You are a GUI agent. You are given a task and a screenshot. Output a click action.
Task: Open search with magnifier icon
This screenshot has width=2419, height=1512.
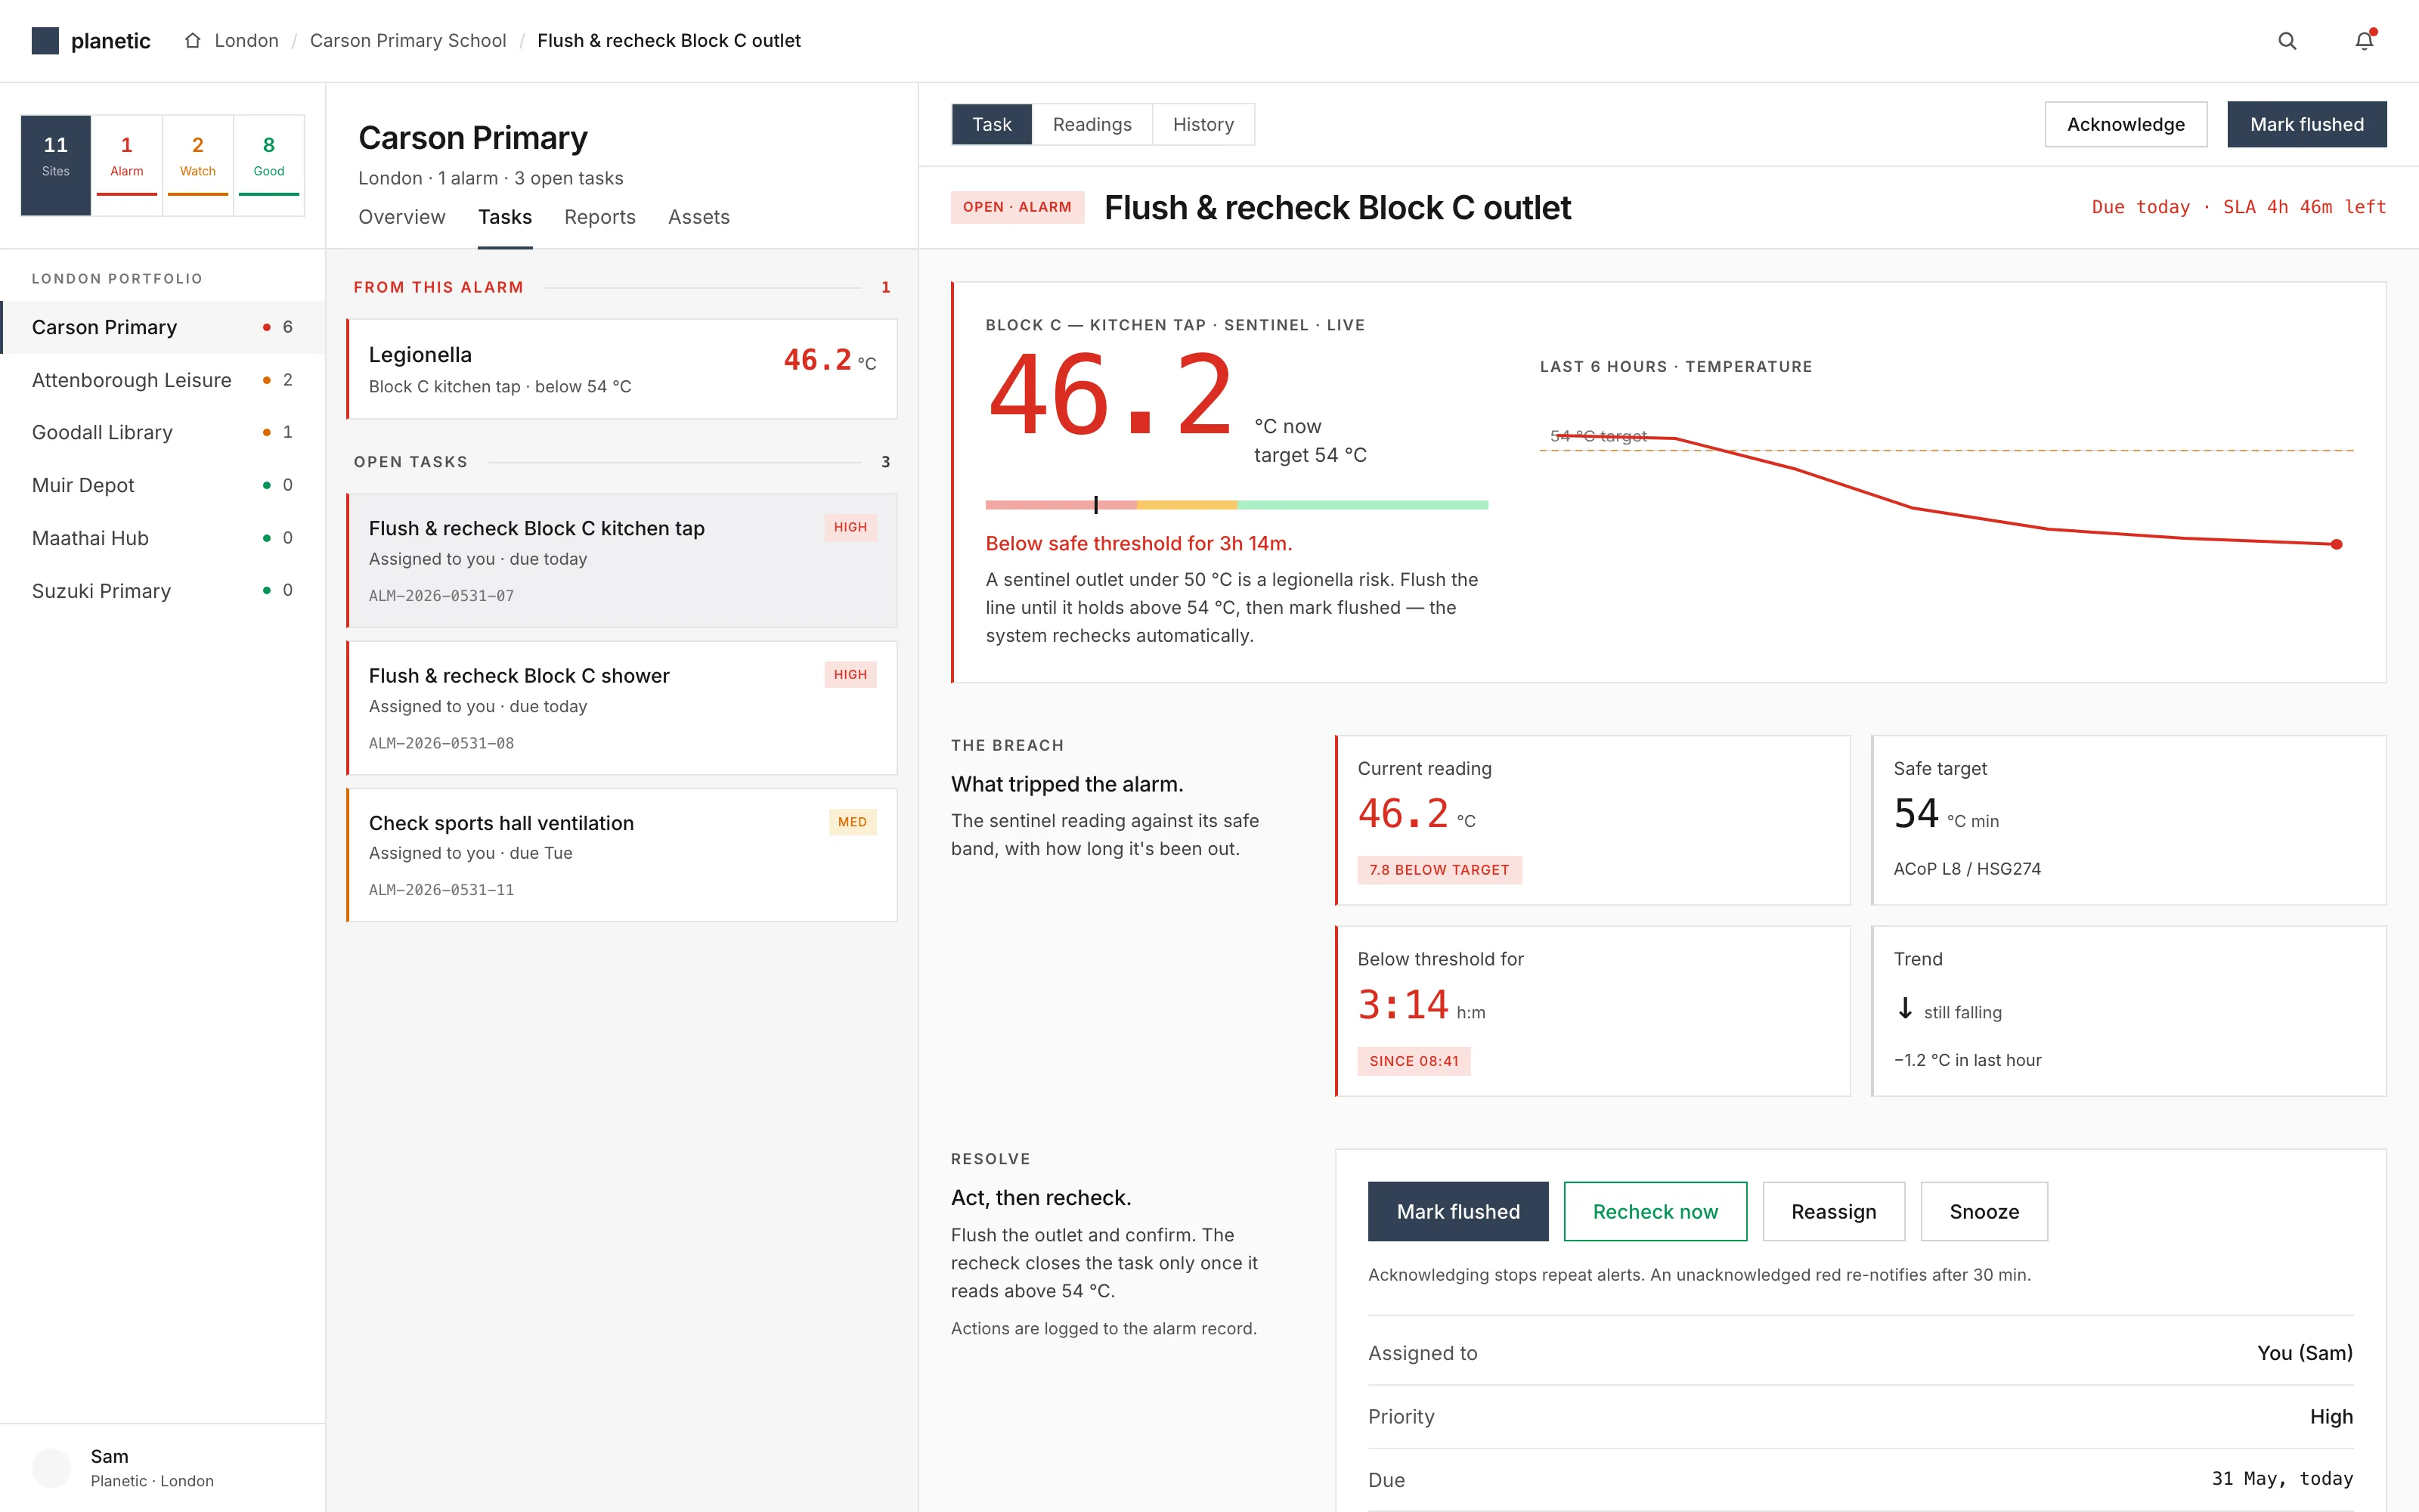2287,41
